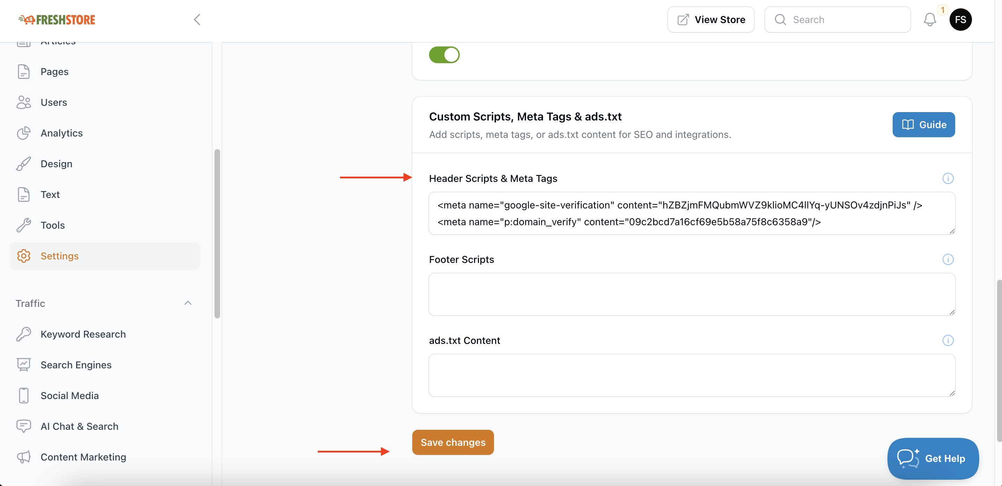
Task: Collapse sidebar with the back chevron
Action: [197, 20]
